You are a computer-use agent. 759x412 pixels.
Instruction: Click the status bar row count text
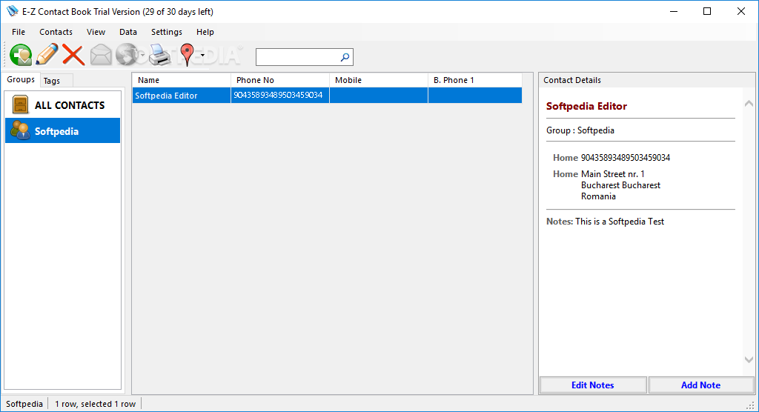96,404
